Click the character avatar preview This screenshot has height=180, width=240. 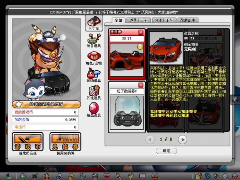pos(47,60)
